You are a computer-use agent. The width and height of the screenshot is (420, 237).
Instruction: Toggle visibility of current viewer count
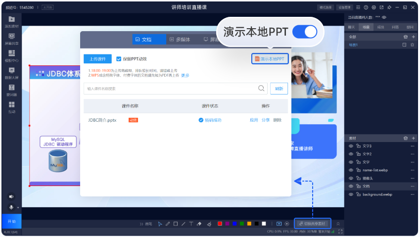point(384,17)
